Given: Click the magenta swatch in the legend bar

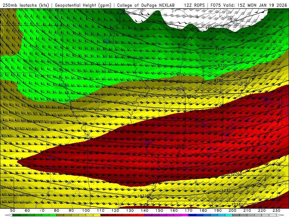Looking at the screenshot, I should pos(185,215).
